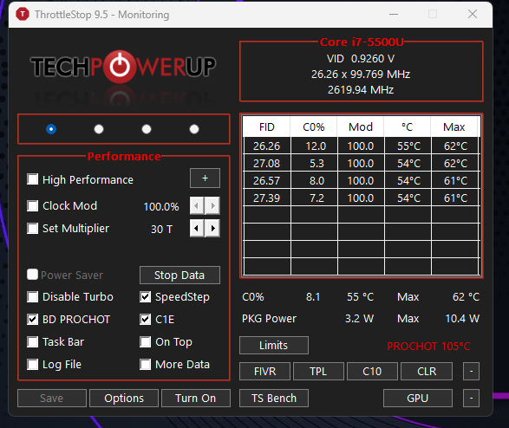Click the VID 0.9260 V readout
509x428 pixels.
[x=361, y=59]
